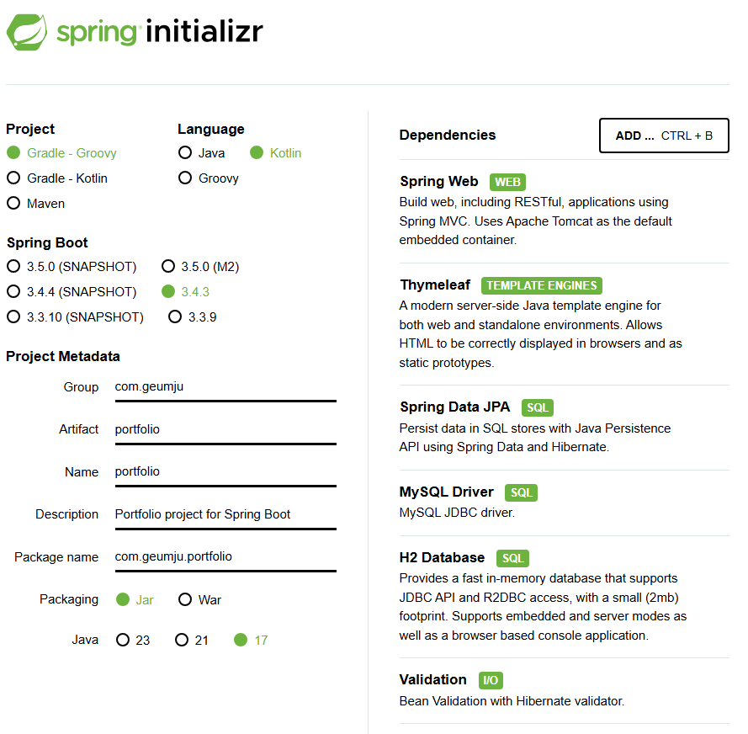Select Java version 21
The height and width of the screenshot is (734, 748).
[192, 640]
